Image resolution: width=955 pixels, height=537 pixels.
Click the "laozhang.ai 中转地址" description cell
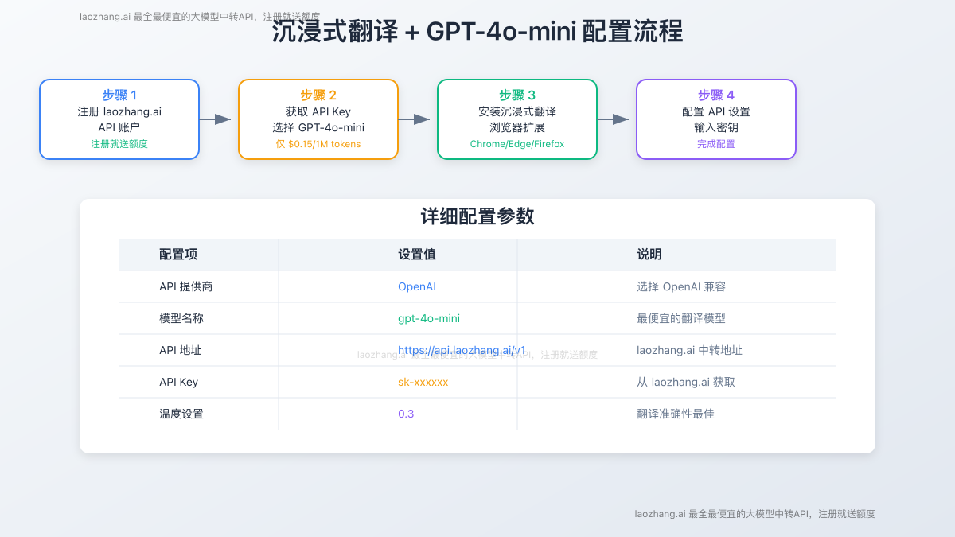point(690,350)
